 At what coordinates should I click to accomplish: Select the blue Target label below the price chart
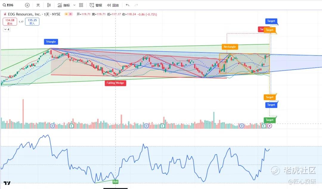click(x=271, y=105)
